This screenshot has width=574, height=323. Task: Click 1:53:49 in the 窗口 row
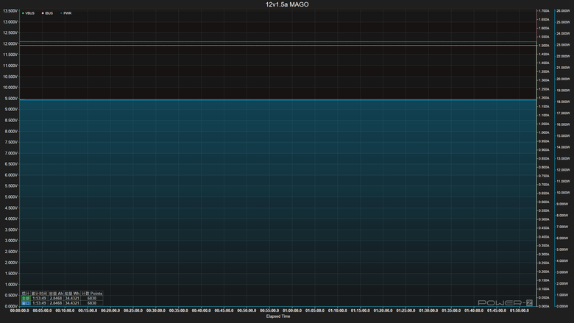[39, 303]
